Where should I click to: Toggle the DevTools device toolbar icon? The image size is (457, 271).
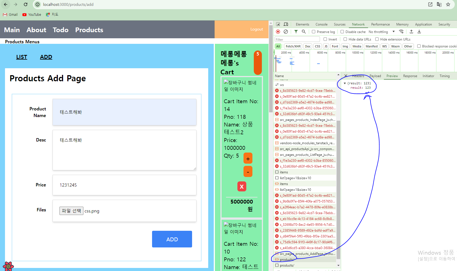click(x=286, y=24)
